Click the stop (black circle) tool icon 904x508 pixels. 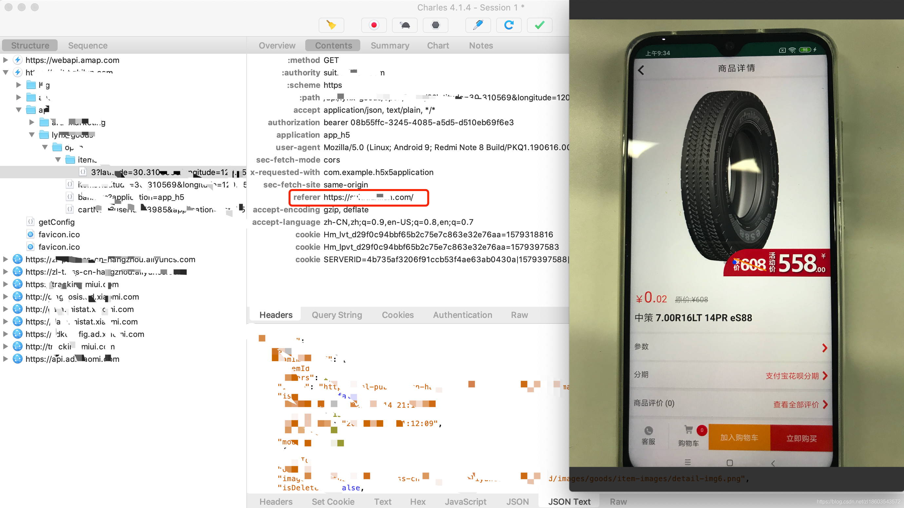tap(435, 25)
